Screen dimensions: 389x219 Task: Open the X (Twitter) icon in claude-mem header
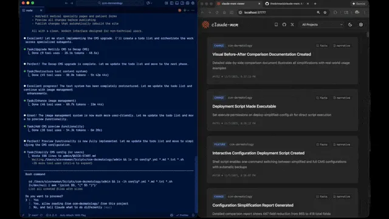pos(292,24)
